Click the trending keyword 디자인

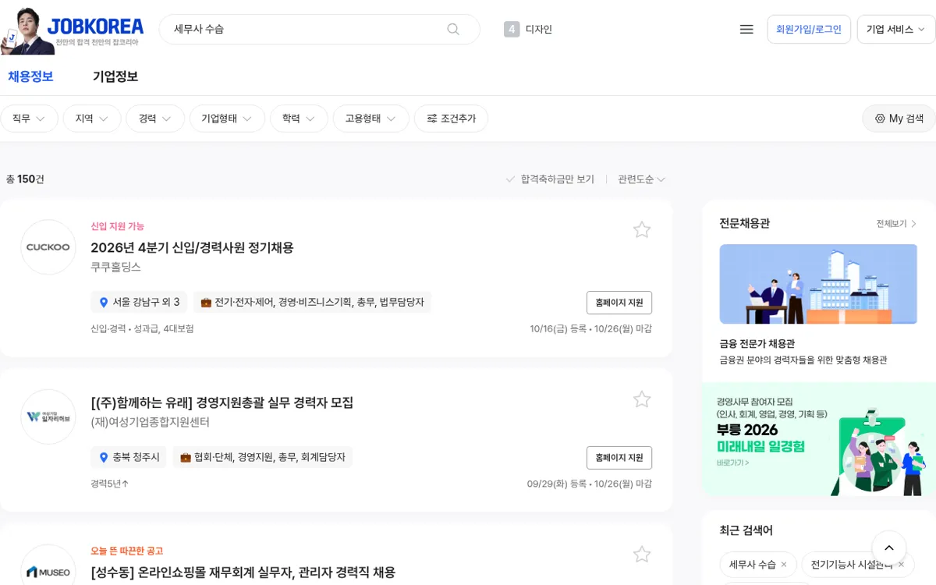pyautogui.click(x=539, y=30)
